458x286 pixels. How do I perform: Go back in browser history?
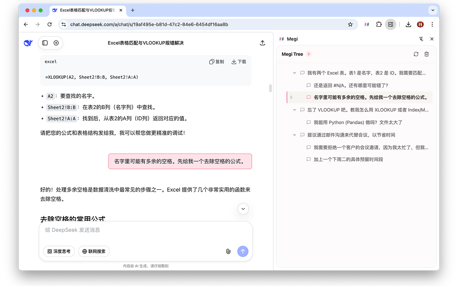tap(26, 24)
